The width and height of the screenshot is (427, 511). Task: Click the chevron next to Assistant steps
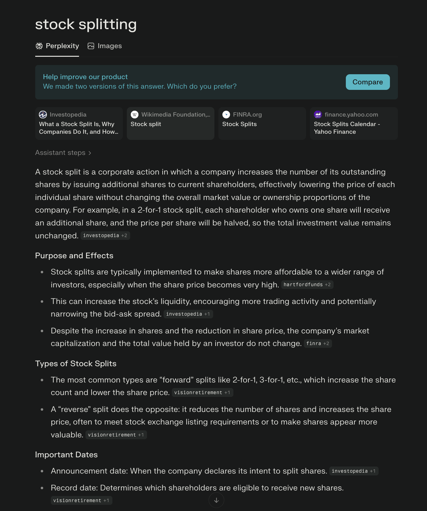pos(90,152)
